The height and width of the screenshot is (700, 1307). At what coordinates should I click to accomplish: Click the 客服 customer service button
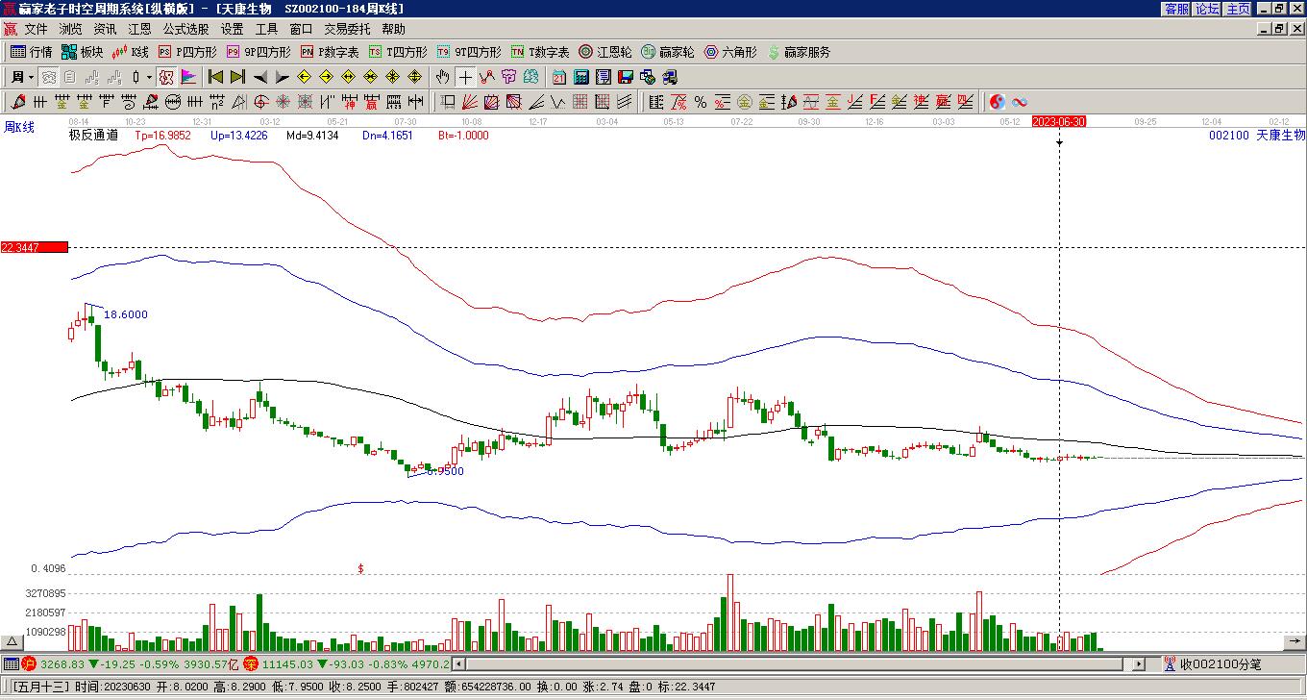[1176, 9]
